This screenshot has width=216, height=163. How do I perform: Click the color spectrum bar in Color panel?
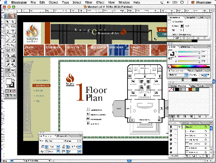point(189,66)
